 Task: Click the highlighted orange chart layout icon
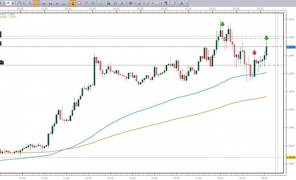click(x=36, y=3)
